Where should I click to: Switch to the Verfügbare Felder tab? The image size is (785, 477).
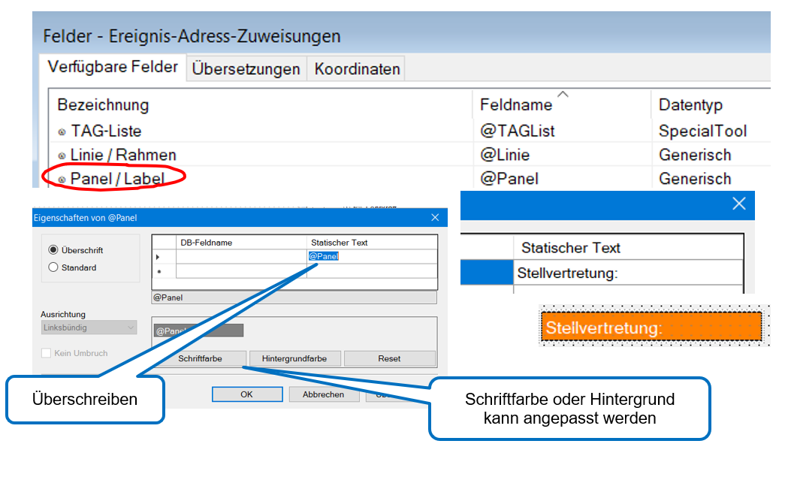113,67
